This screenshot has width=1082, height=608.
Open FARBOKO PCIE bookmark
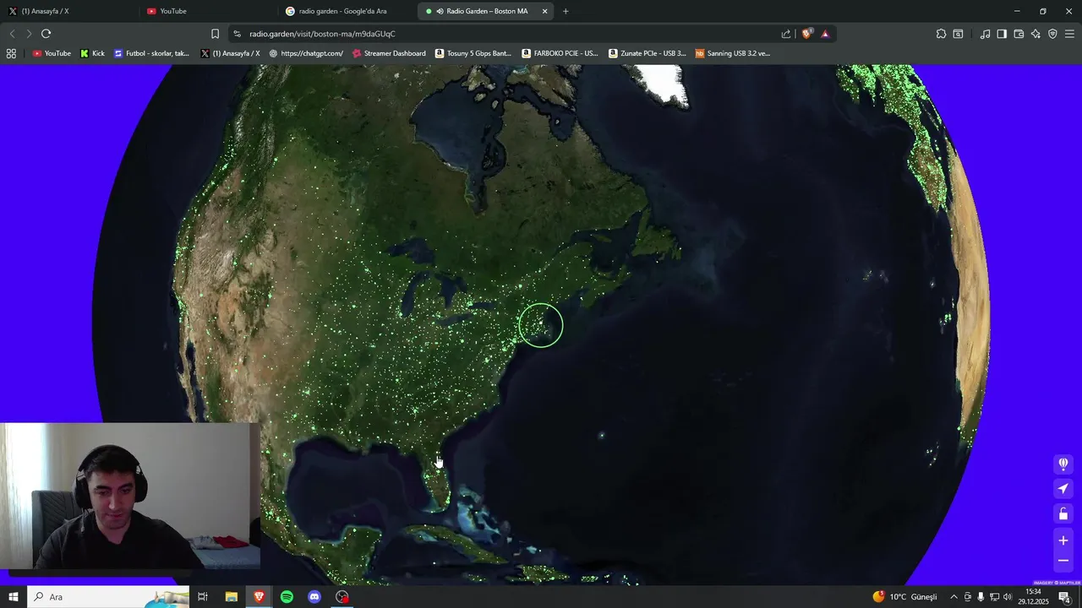pos(560,53)
